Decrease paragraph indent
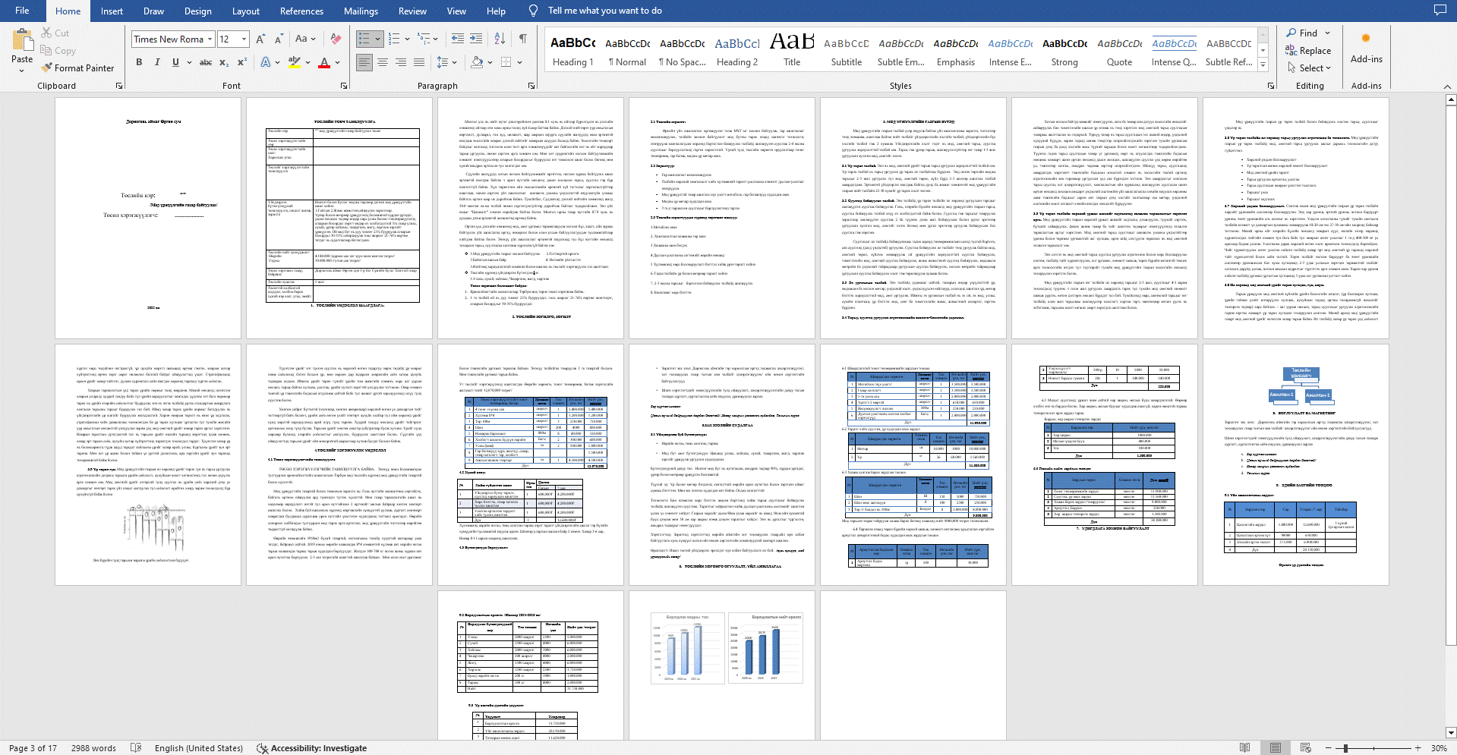 pos(458,39)
